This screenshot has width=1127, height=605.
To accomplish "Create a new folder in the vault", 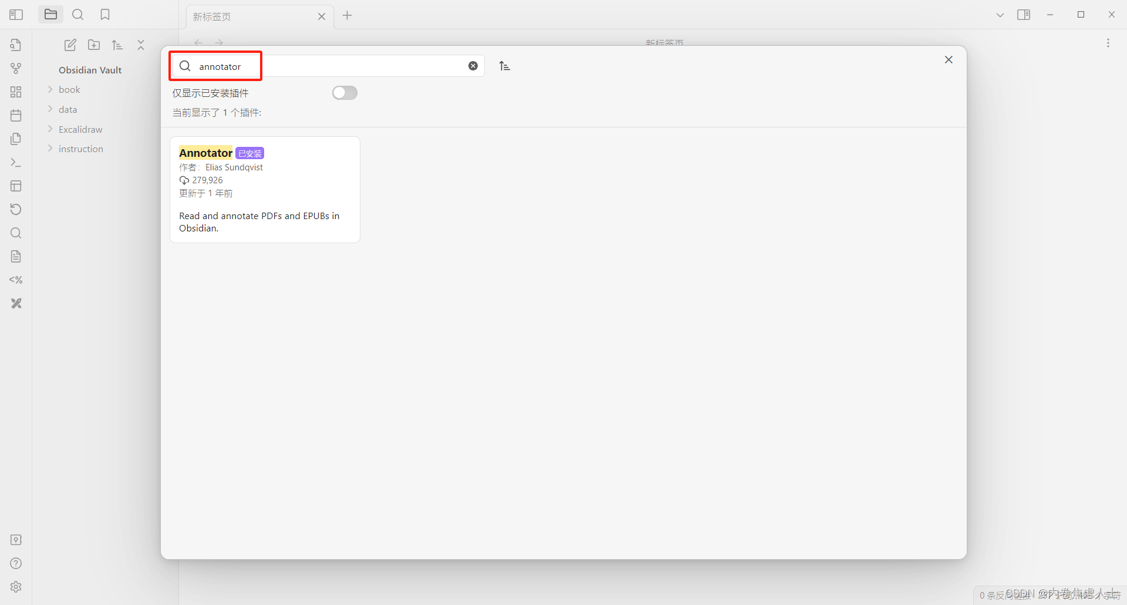I will pos(94,45).
